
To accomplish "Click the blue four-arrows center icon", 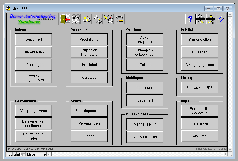I will click(221, 19).
